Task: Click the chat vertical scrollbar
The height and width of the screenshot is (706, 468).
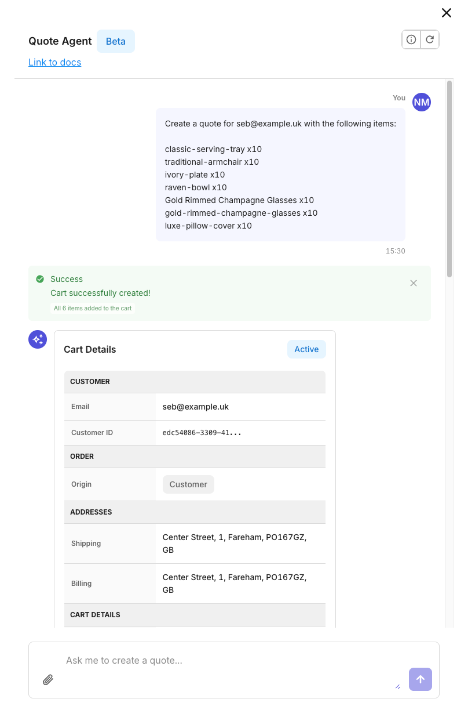Action: tap(449, 179)
